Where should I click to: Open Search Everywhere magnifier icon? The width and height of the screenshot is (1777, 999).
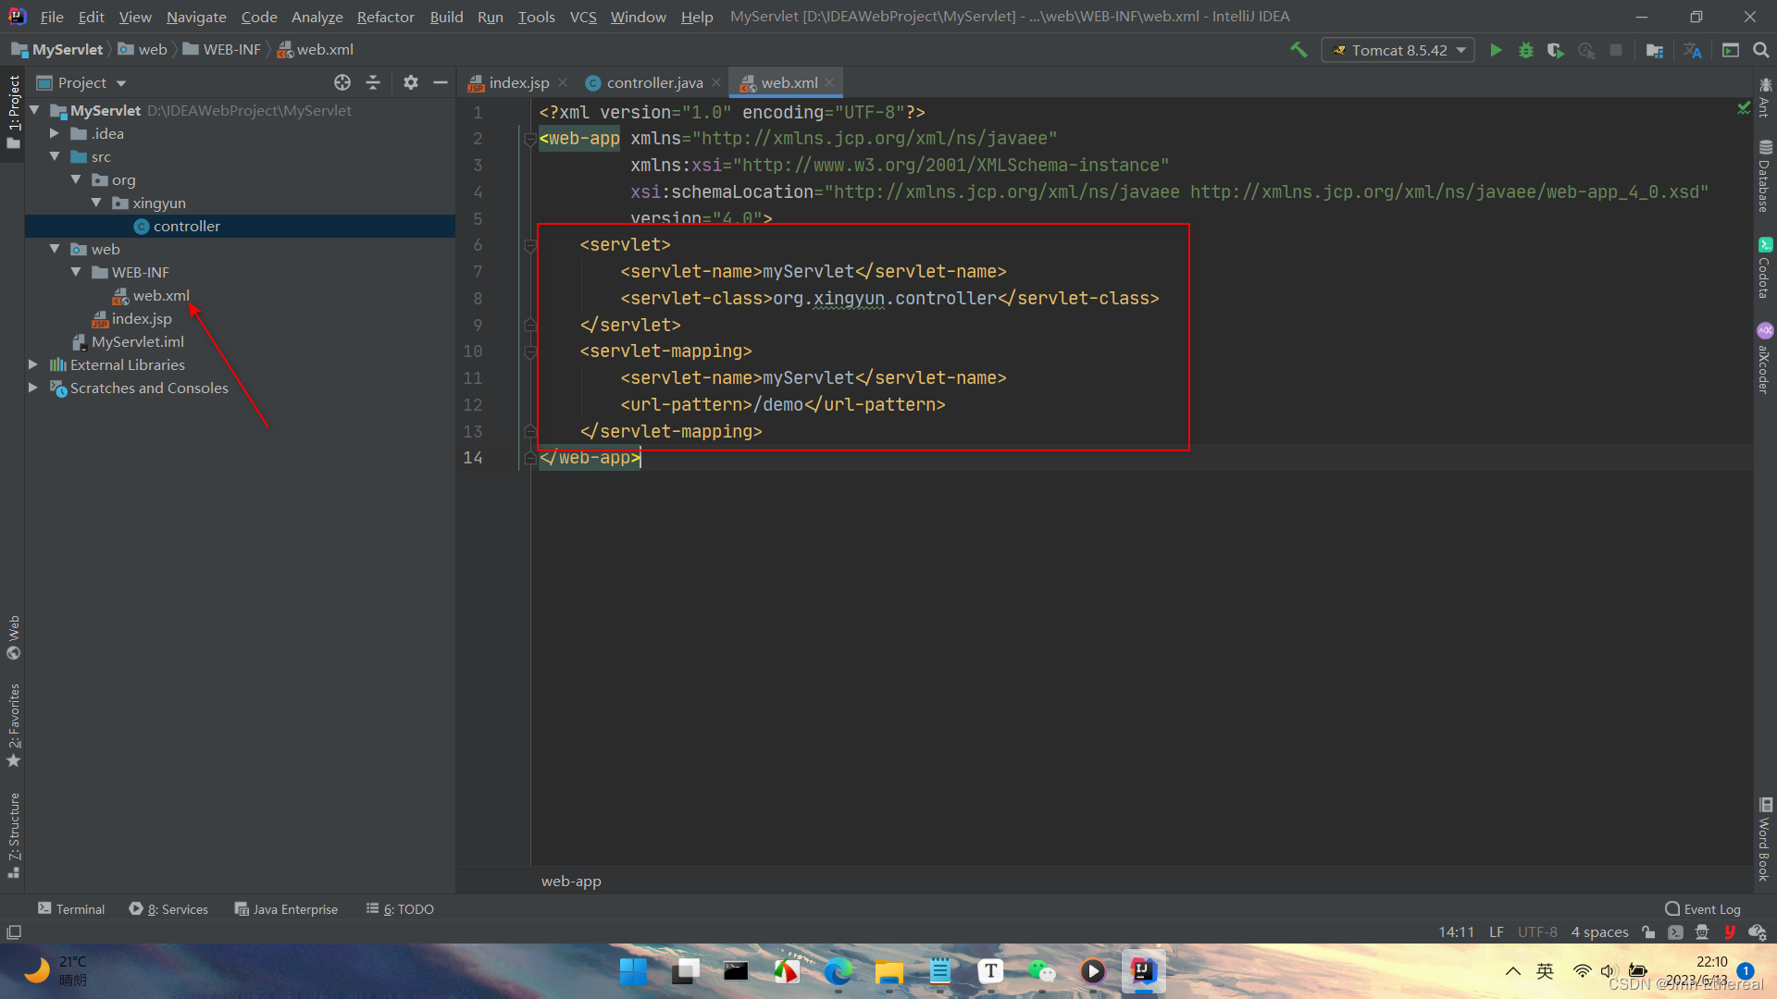[x=1760, y=50]
